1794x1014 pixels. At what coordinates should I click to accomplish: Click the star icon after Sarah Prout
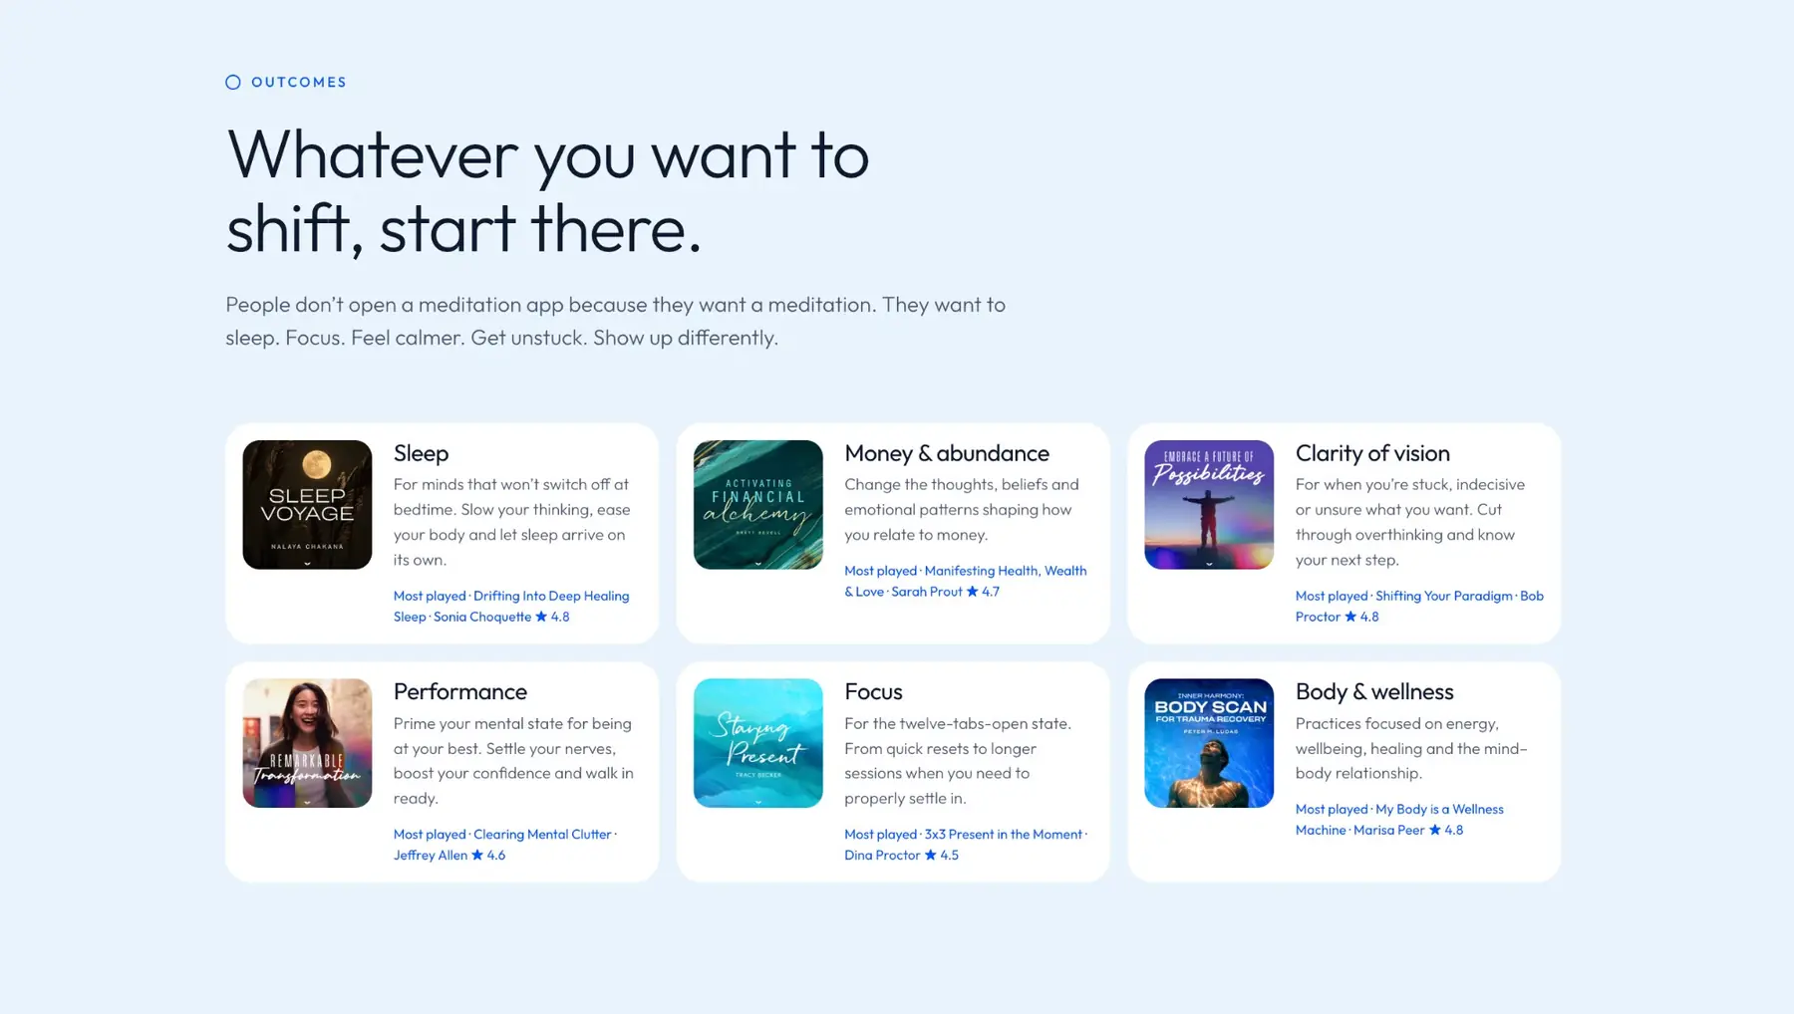point(973,592)
